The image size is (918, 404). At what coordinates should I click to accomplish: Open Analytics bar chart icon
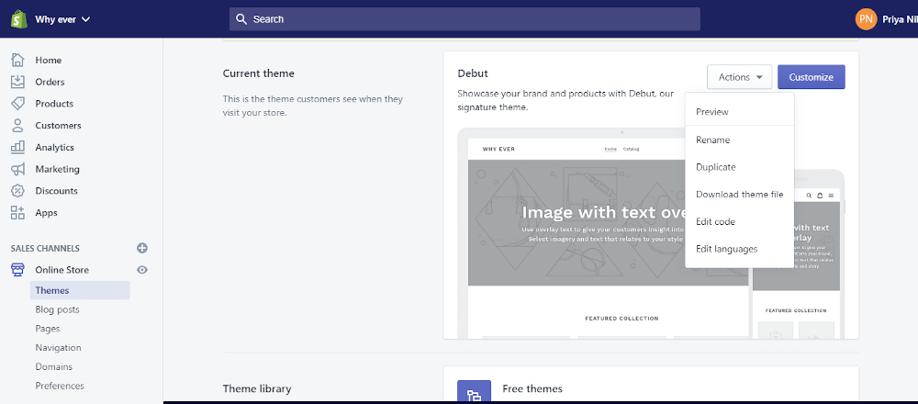coord(18,147)
